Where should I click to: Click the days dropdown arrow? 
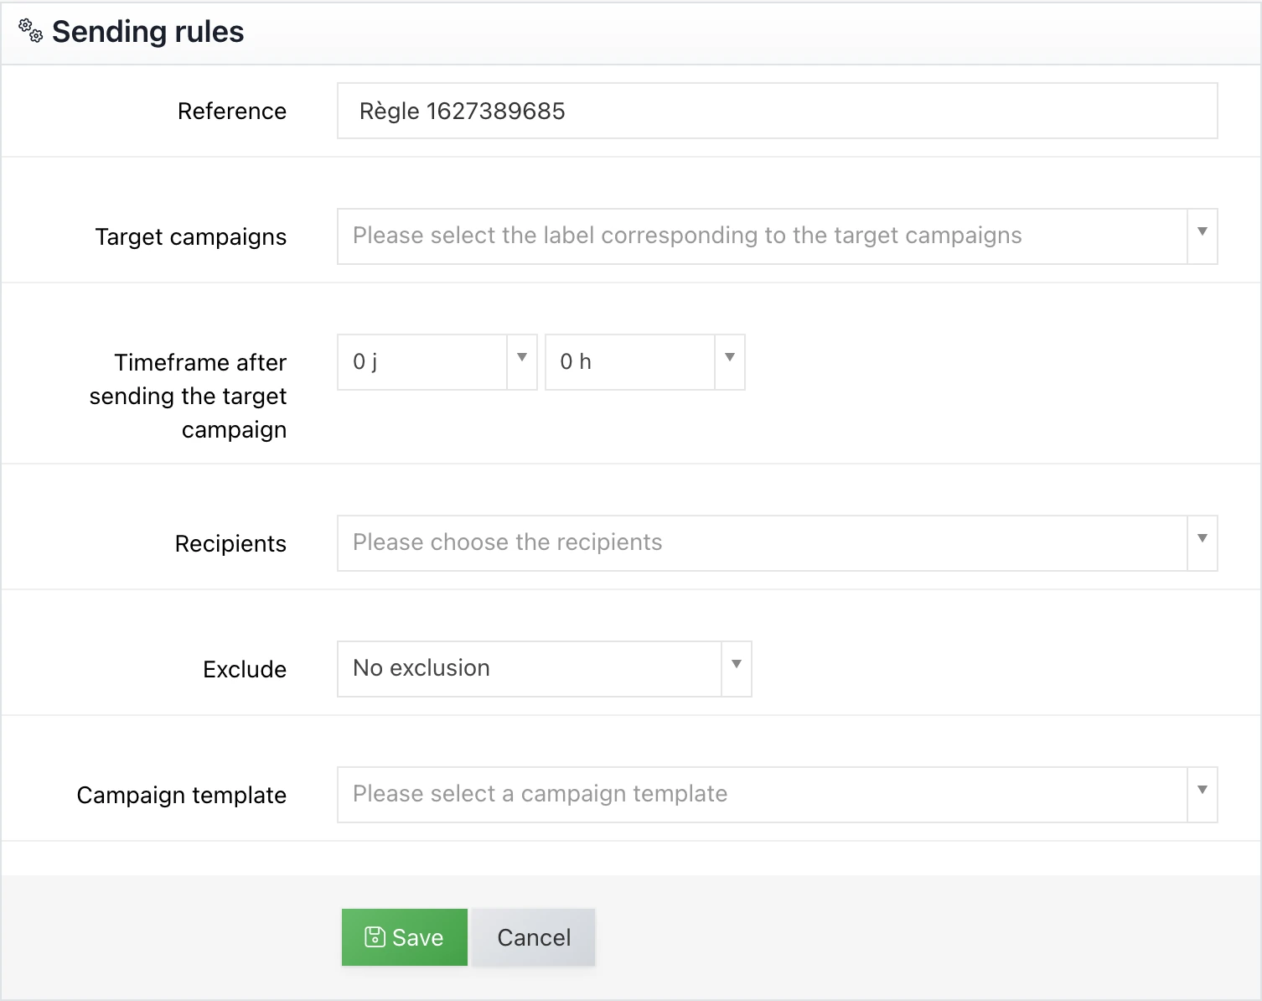521,361
